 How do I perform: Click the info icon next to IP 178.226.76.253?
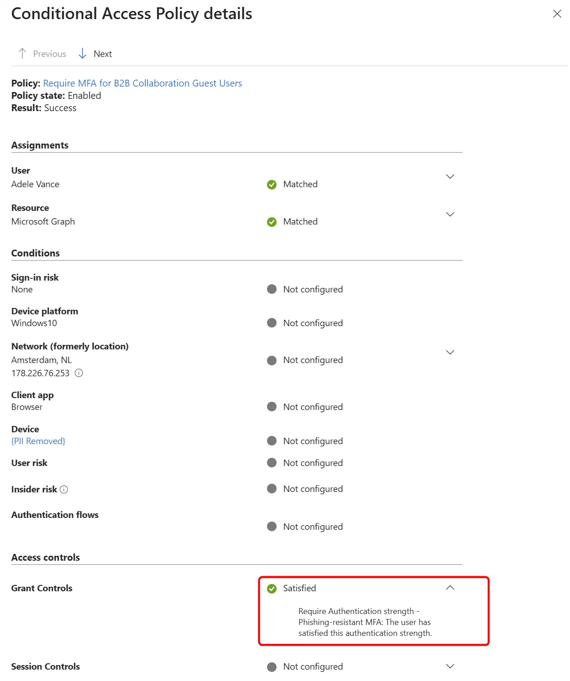point(79,373)
